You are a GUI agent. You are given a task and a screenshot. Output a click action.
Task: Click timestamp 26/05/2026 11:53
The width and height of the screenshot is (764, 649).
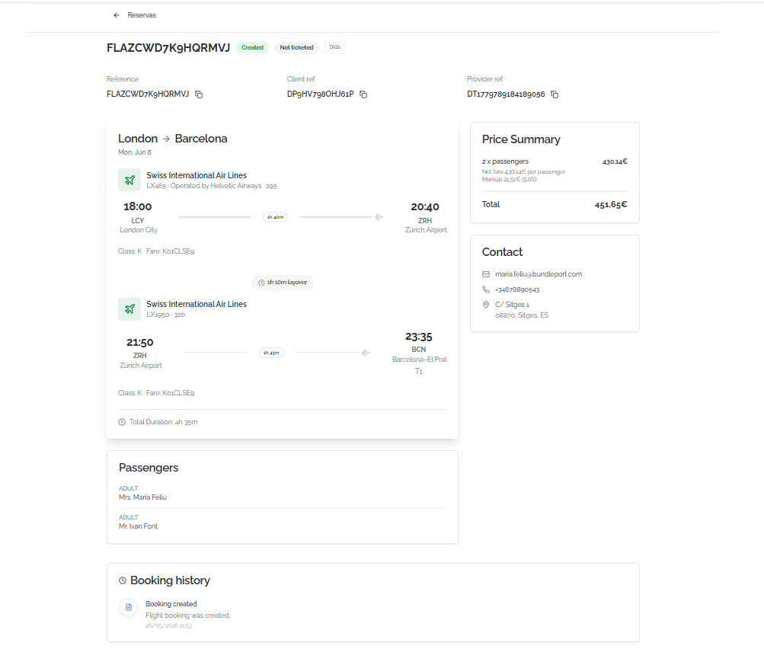pos(168,625)
